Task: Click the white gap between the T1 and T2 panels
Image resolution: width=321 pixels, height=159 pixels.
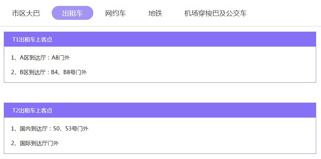Action: pyautogui.click(x=160, y=93)
